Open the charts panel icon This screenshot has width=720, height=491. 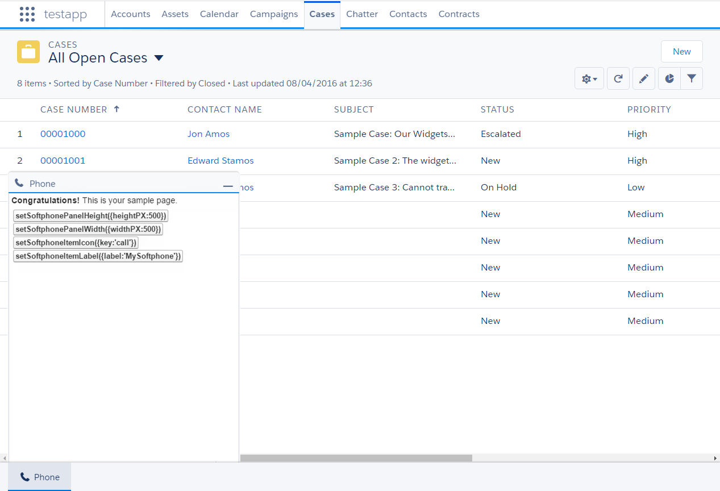pos(669,78)
